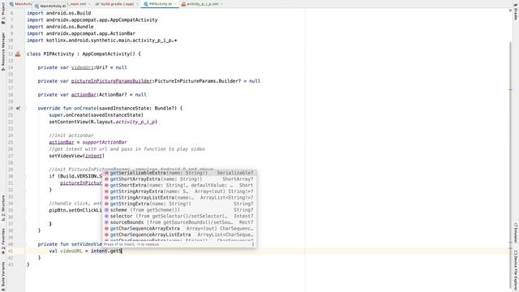Click activity_p_i_p layout reference on line 22
Image resolution: width=519 pixels, height=292 pixels.
(135, 122)
